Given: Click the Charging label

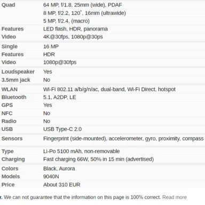Looking at the screenshot, I should [x=13, y=159].
